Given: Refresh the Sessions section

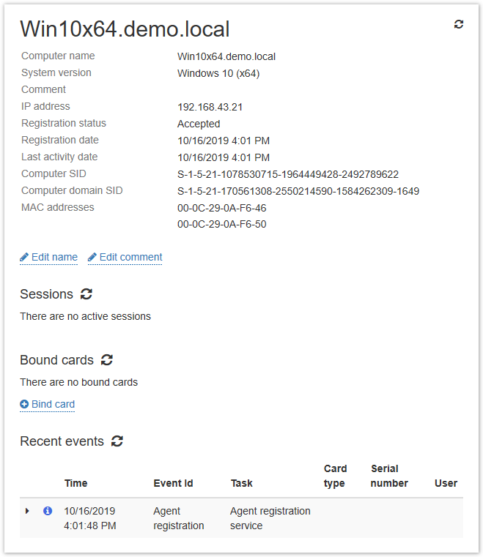Looking at the screenshot, I should pyautogui.click(x=86, y=294).
